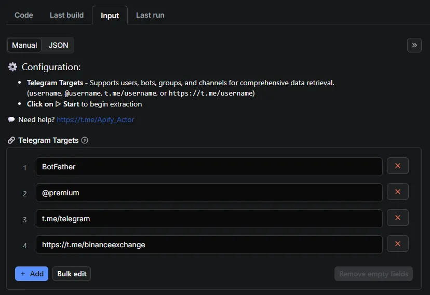Collapse panel with the double chevron button
430x295 pixels.
tap(414, 45)
